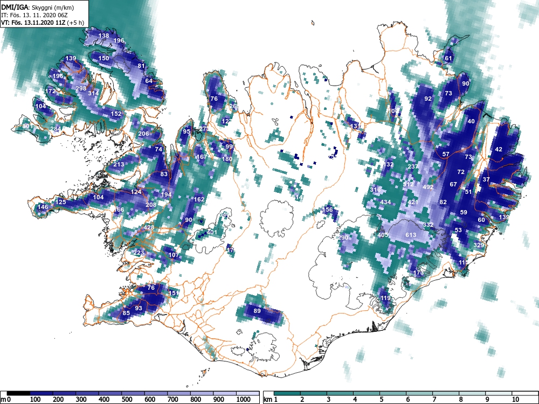Select the visibility value 405
The image size is (539, 404).
tap(383, 235)
